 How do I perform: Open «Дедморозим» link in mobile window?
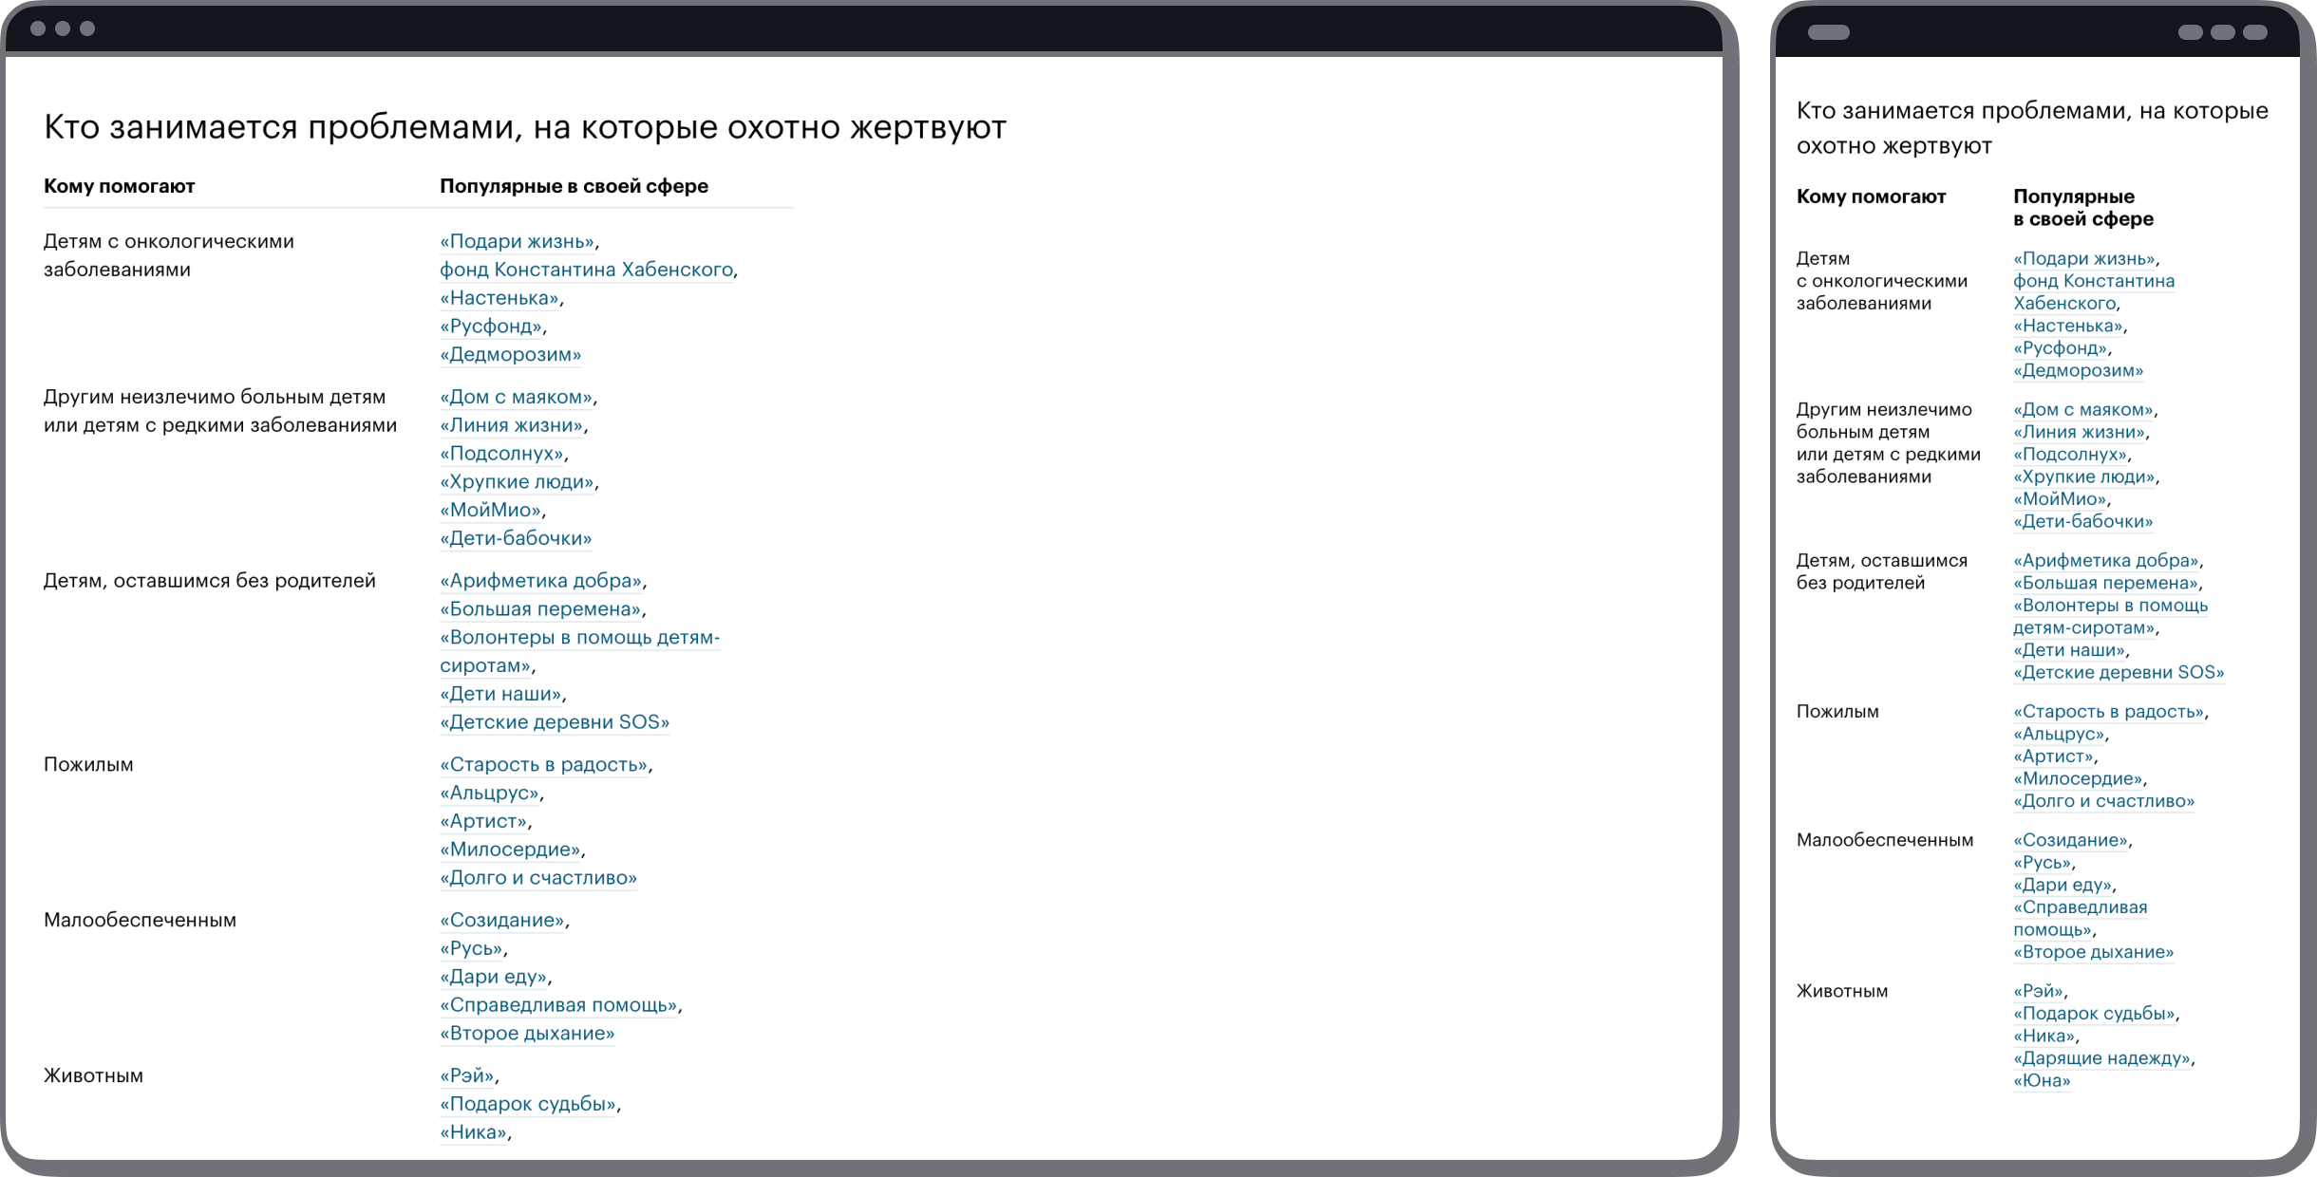coord(2078,372)
